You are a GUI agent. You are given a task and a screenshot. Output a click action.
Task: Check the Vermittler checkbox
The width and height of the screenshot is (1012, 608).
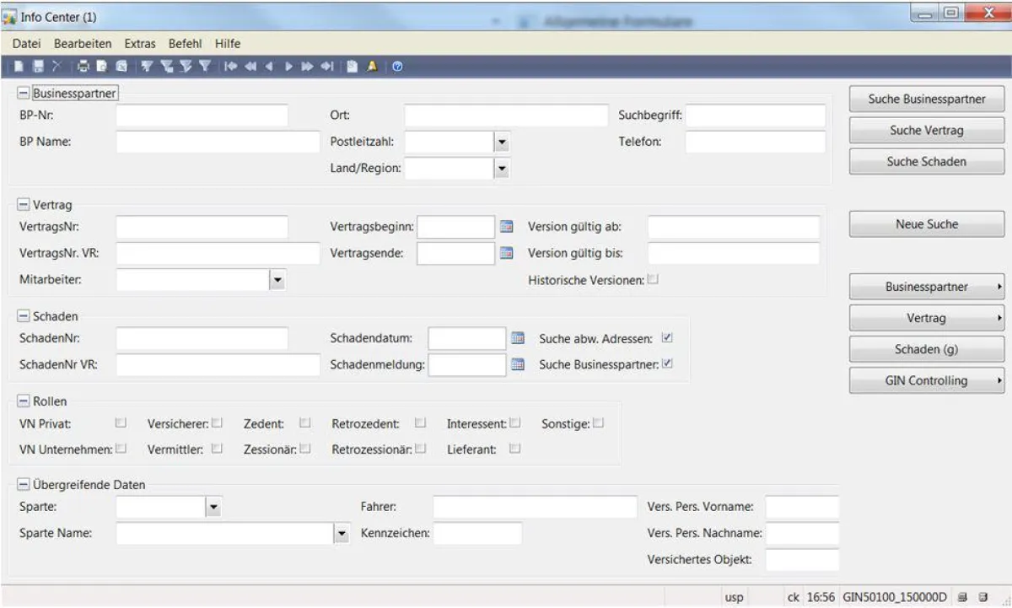(x=218, y=449)
